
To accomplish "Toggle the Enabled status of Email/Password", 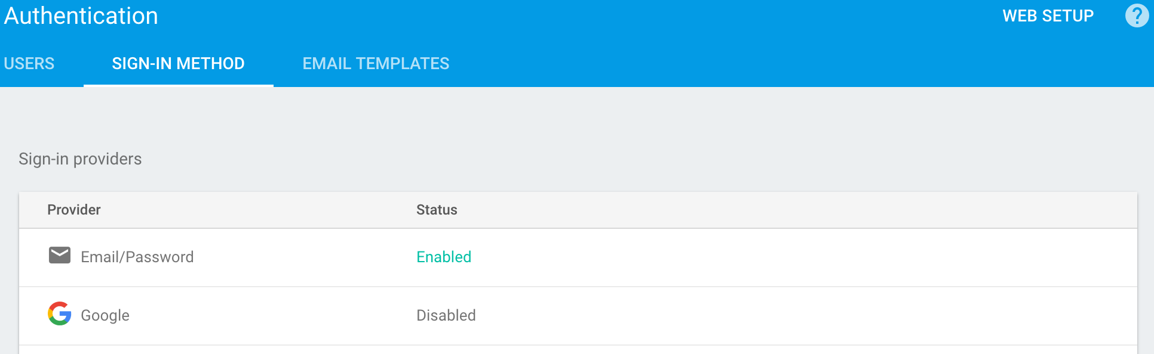I will coord(444,257).
